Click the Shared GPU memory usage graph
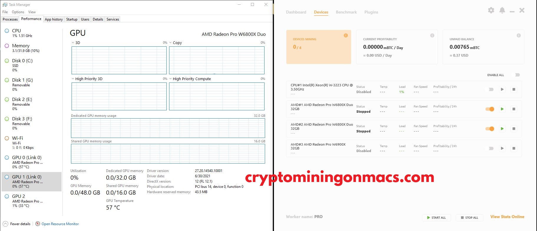Screen dimensions: 537x231 (x=168, y=154)
